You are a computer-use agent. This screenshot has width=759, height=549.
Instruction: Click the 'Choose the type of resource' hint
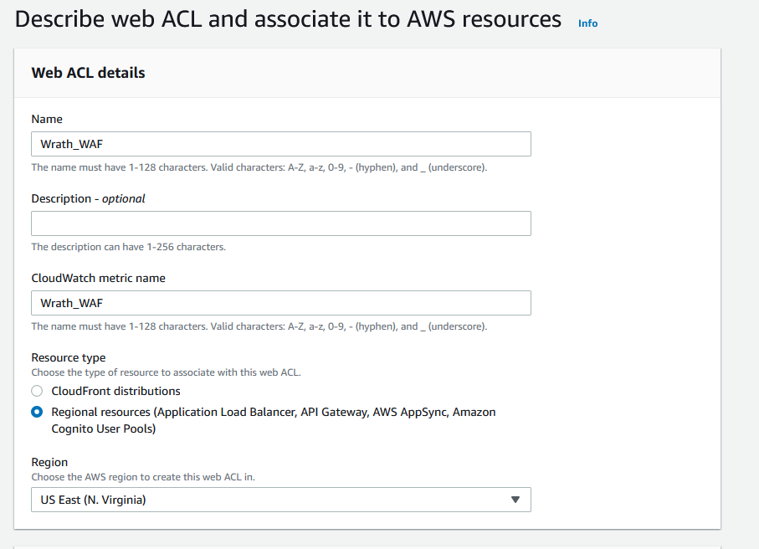165,372
